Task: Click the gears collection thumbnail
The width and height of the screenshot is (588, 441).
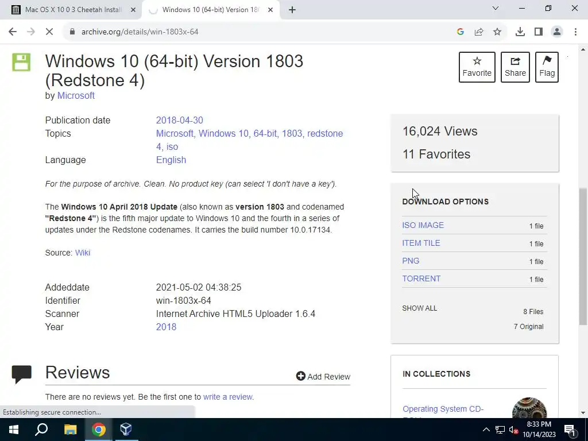Action: click(x=529, y=408)
